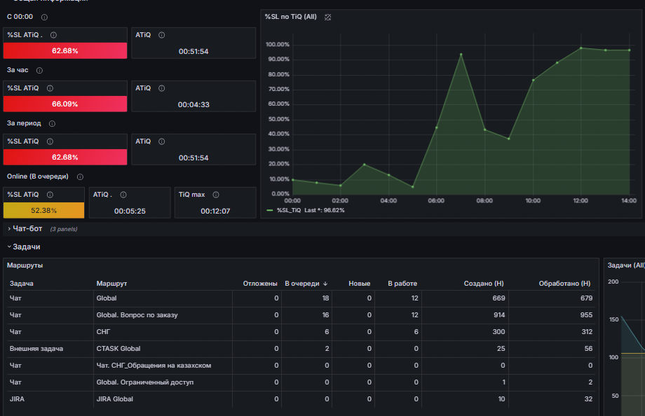The image size is (645, 416).
Task: Sort table by 'Маршрут' column header
Action: (x=111, y=284)
